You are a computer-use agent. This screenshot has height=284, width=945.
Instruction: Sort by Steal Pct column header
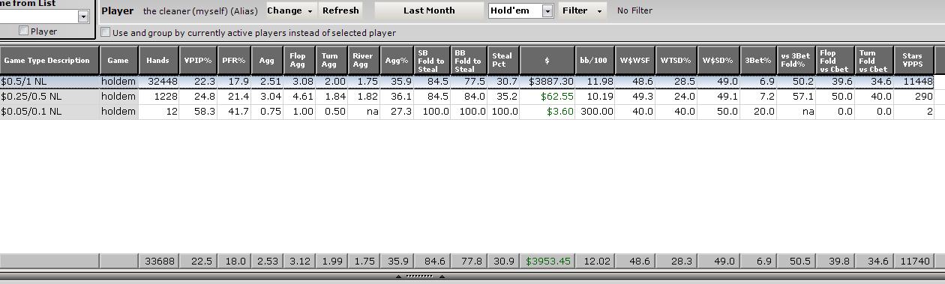click(x=503, y=60)
